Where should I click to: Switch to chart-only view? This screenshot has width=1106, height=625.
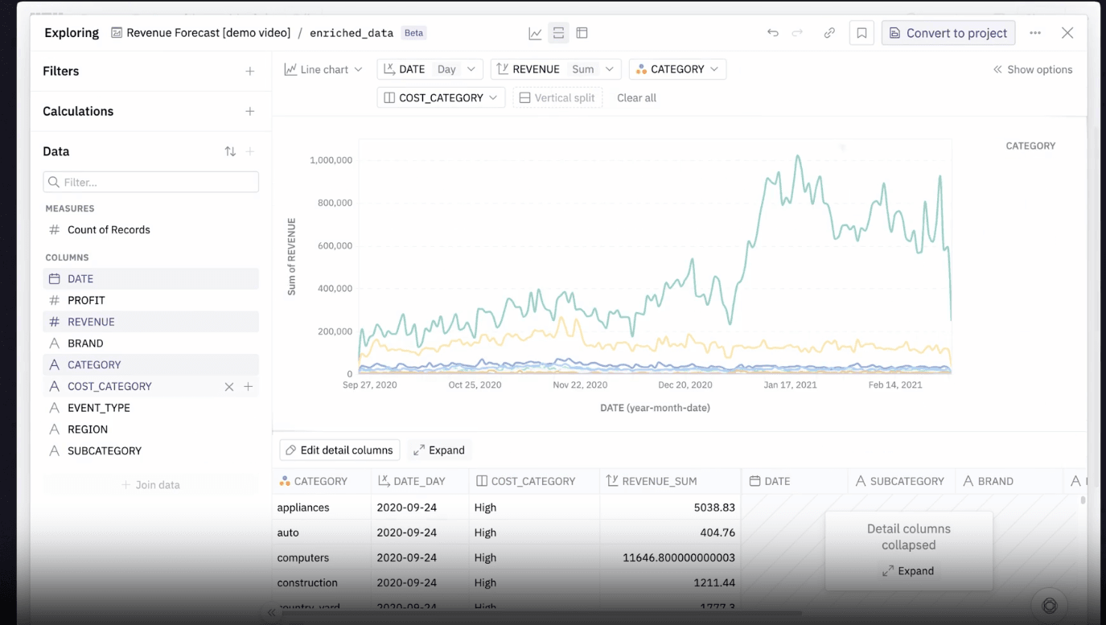click(x=535, y=33)
